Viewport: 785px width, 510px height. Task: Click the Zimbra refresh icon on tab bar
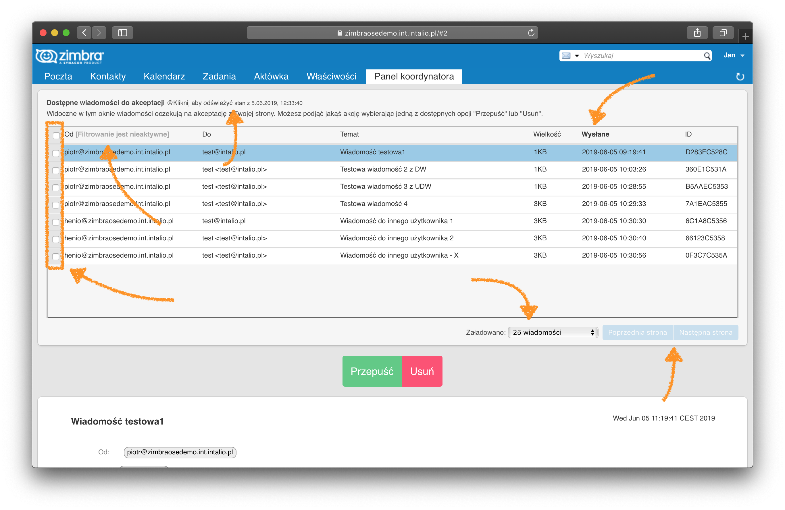(x=740, y=76)
